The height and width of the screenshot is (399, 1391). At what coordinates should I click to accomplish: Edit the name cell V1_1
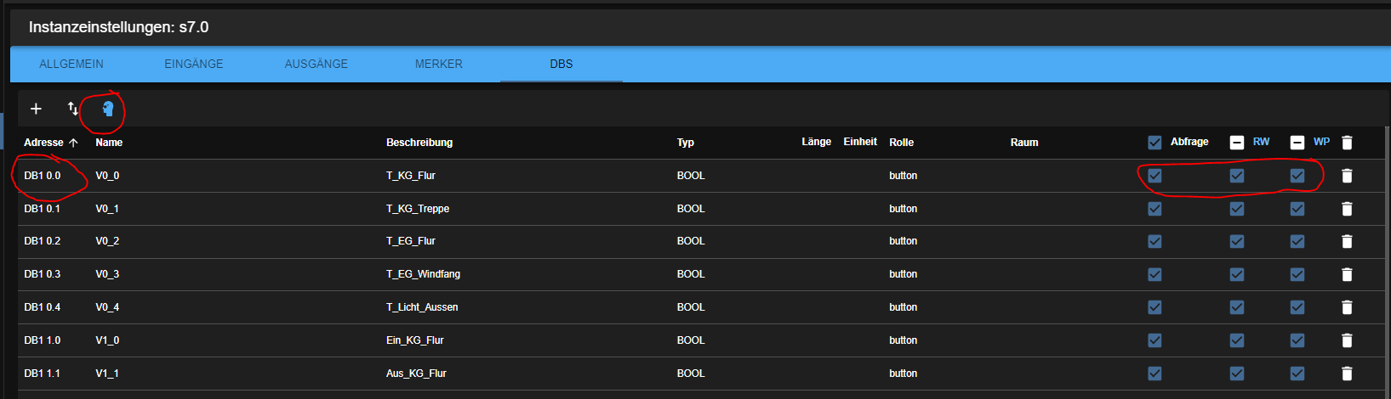tap(107, 374)
